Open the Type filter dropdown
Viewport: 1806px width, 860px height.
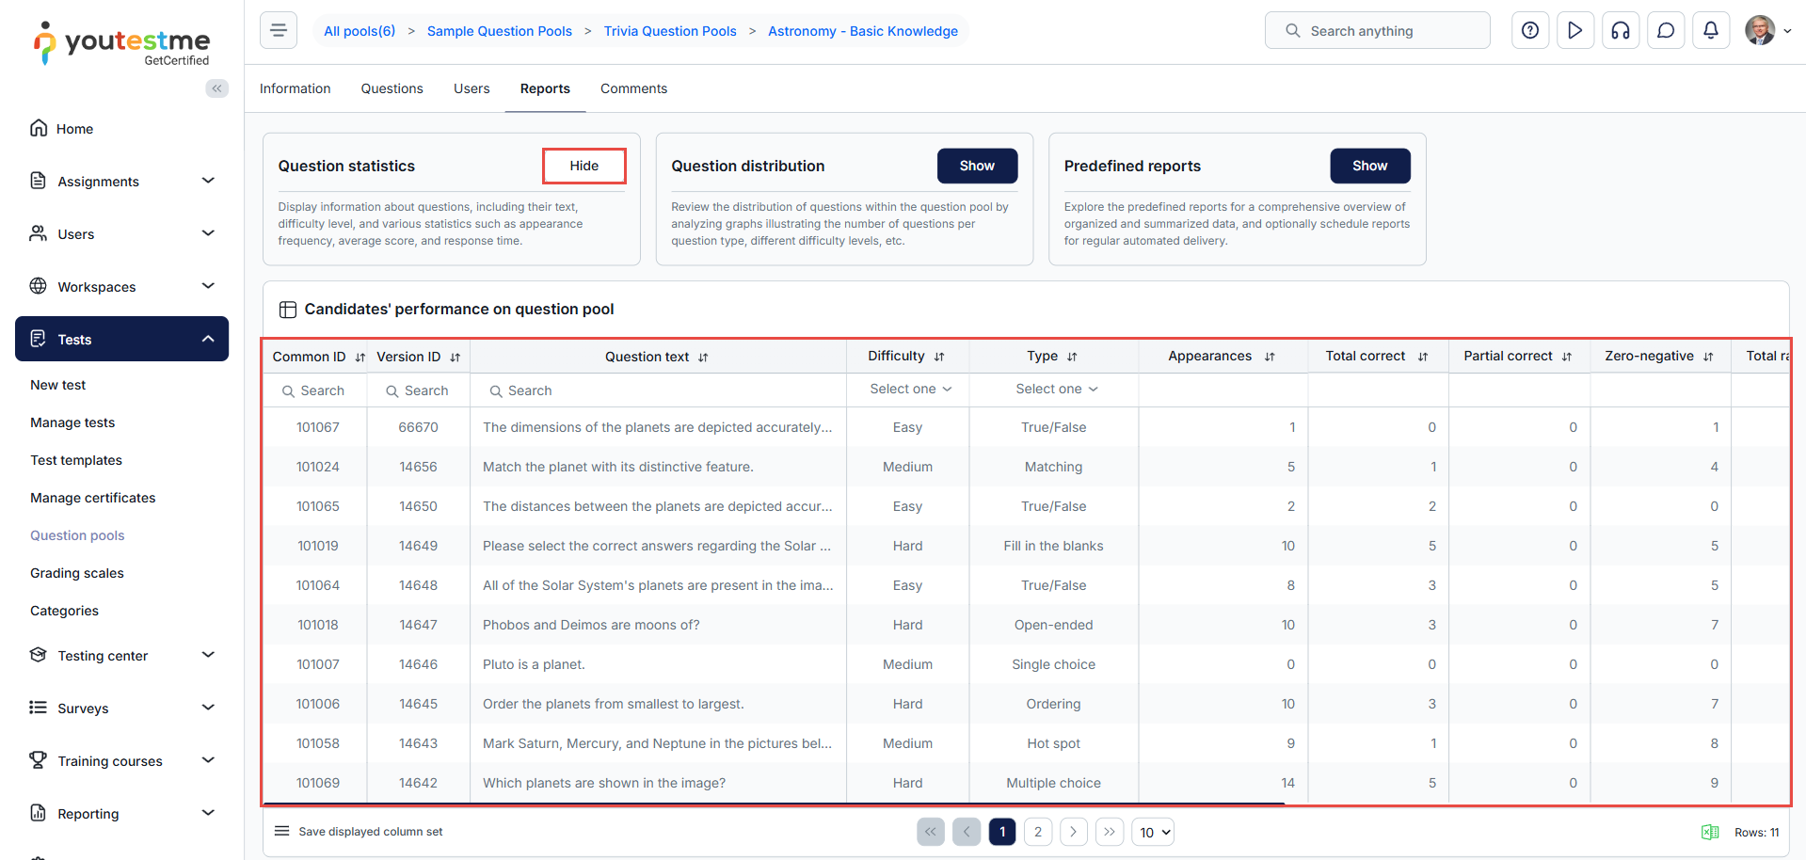click(1055, 390)
